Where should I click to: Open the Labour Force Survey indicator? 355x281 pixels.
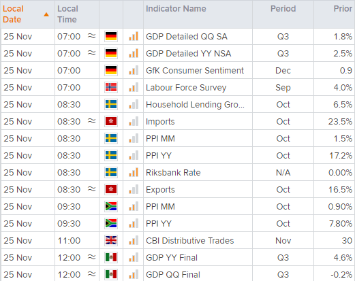(x=186, y=88)
